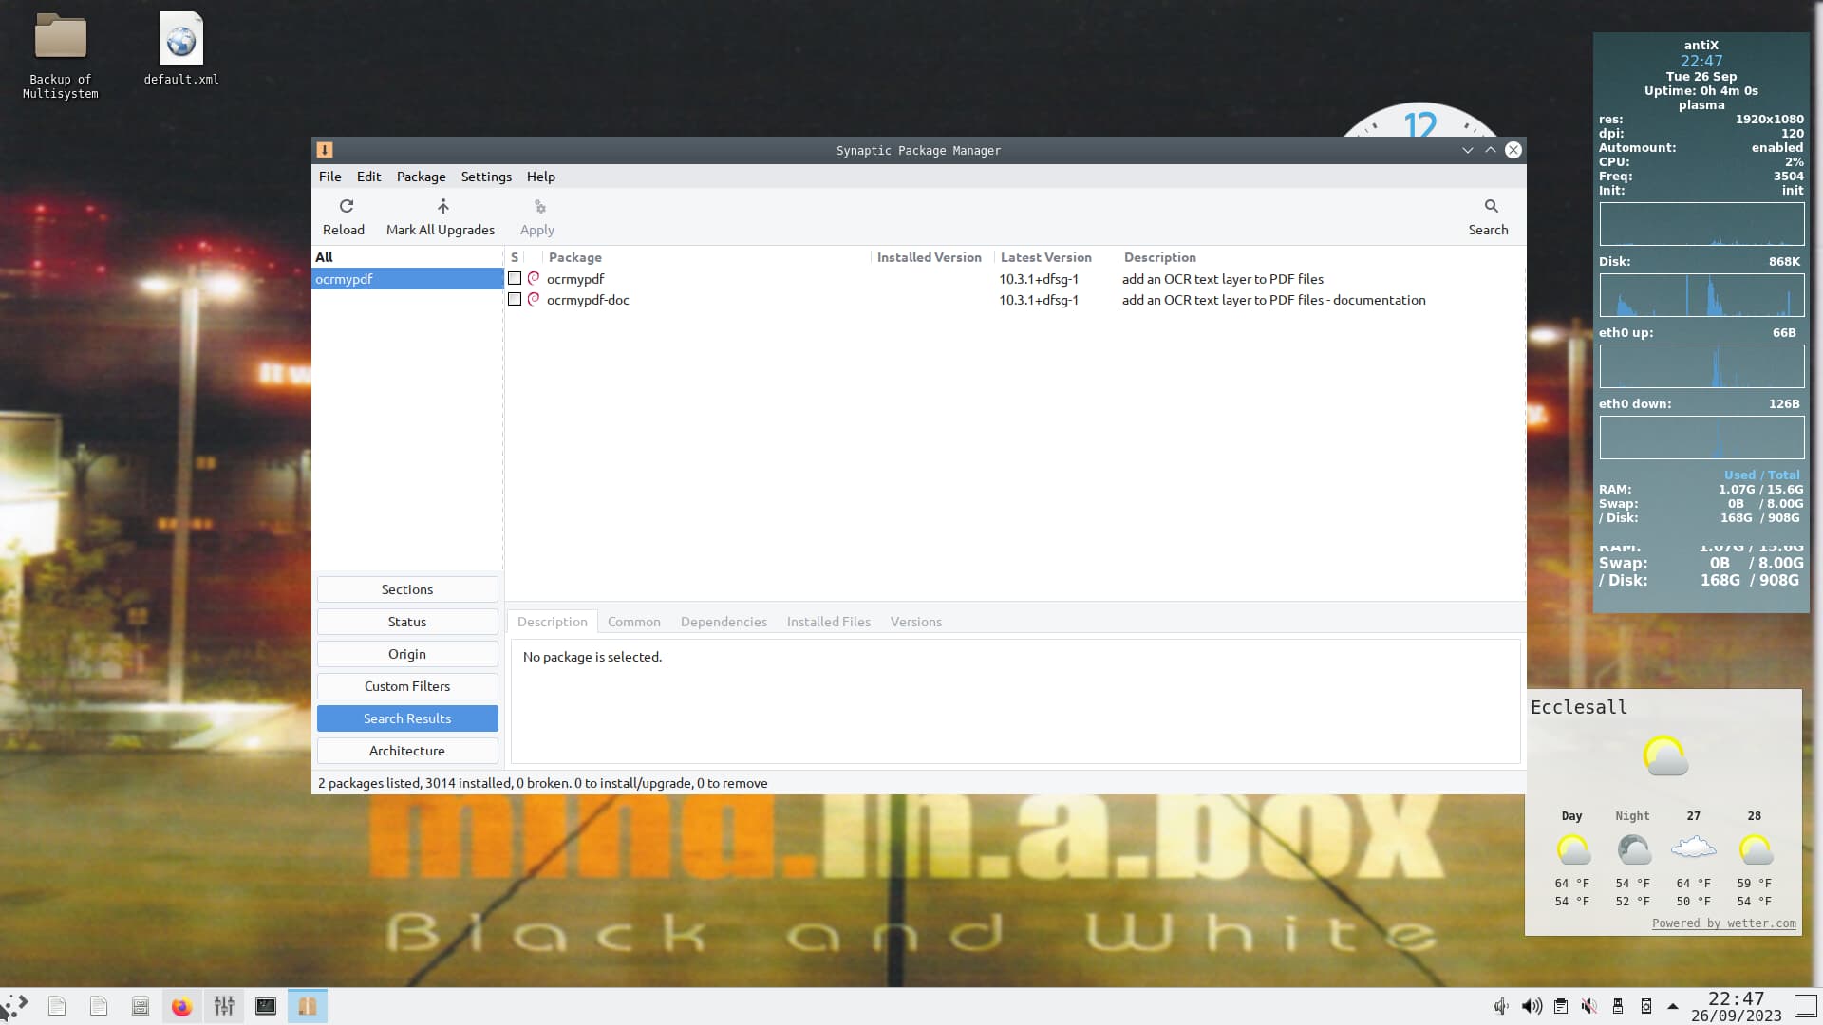The height and width of the screenshot is (1025, 1823).
Task: Click the USB drive tray icon
Action: click(x=1618, y=1006)
